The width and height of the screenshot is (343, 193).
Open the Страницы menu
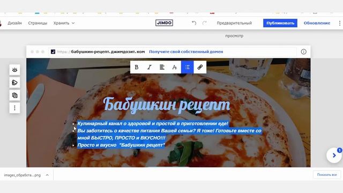(38, 23)
